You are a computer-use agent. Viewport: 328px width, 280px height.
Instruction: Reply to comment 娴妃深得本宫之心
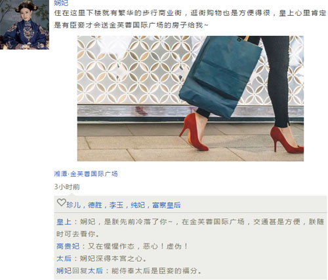[113, 258]
